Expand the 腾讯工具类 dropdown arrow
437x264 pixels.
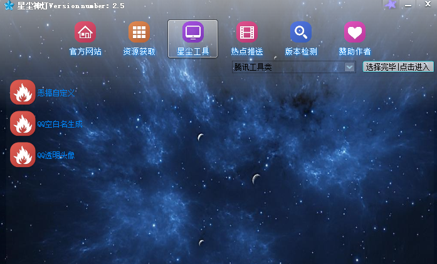349,67
